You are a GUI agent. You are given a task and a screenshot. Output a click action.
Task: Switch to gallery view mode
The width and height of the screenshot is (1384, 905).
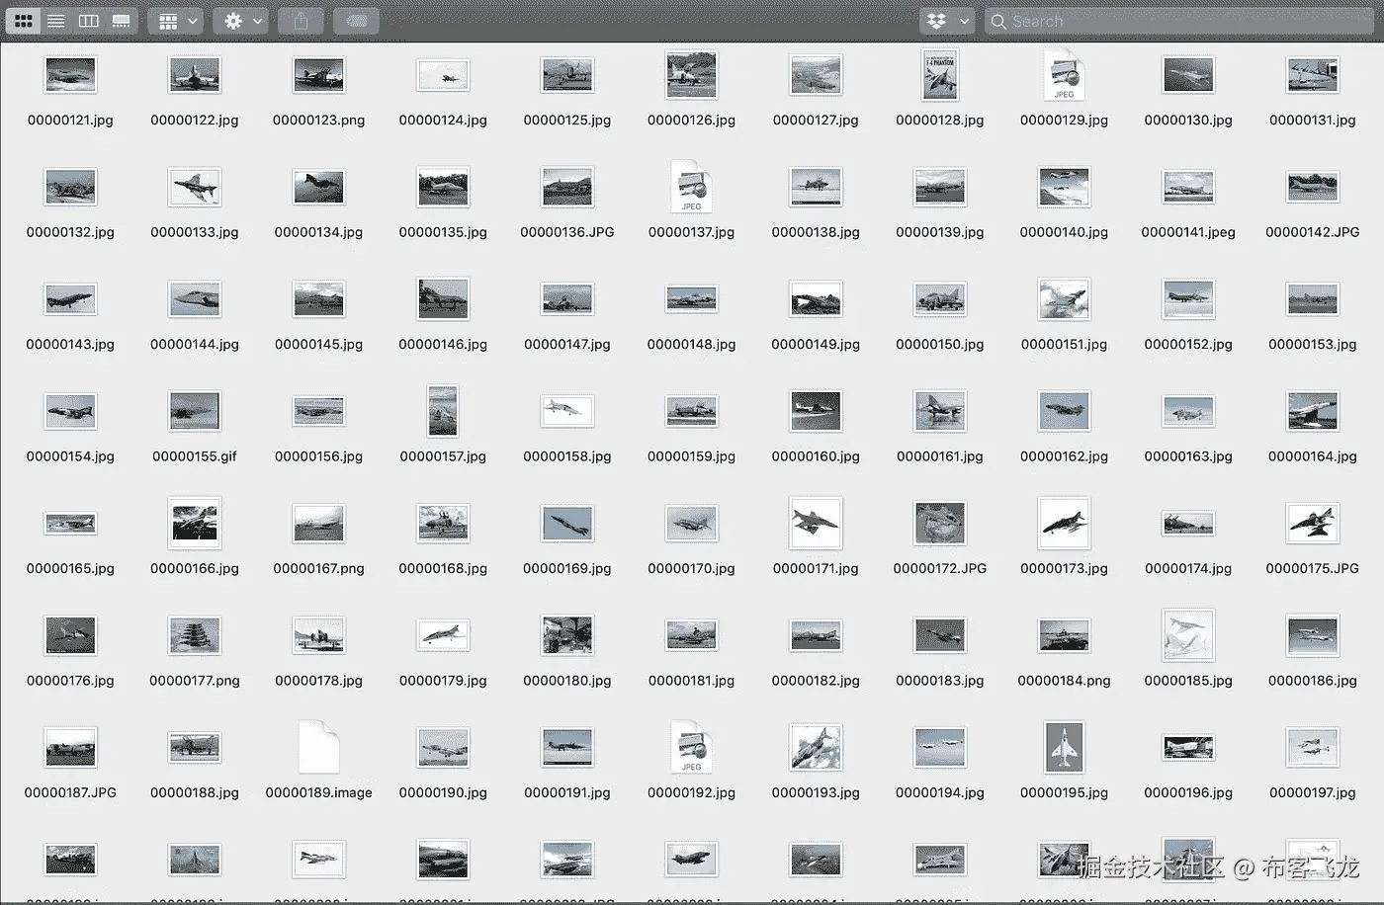click(122, 21)
